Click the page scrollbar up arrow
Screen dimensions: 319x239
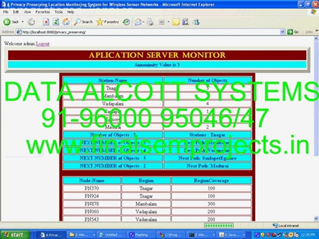[x=316, y=39]
